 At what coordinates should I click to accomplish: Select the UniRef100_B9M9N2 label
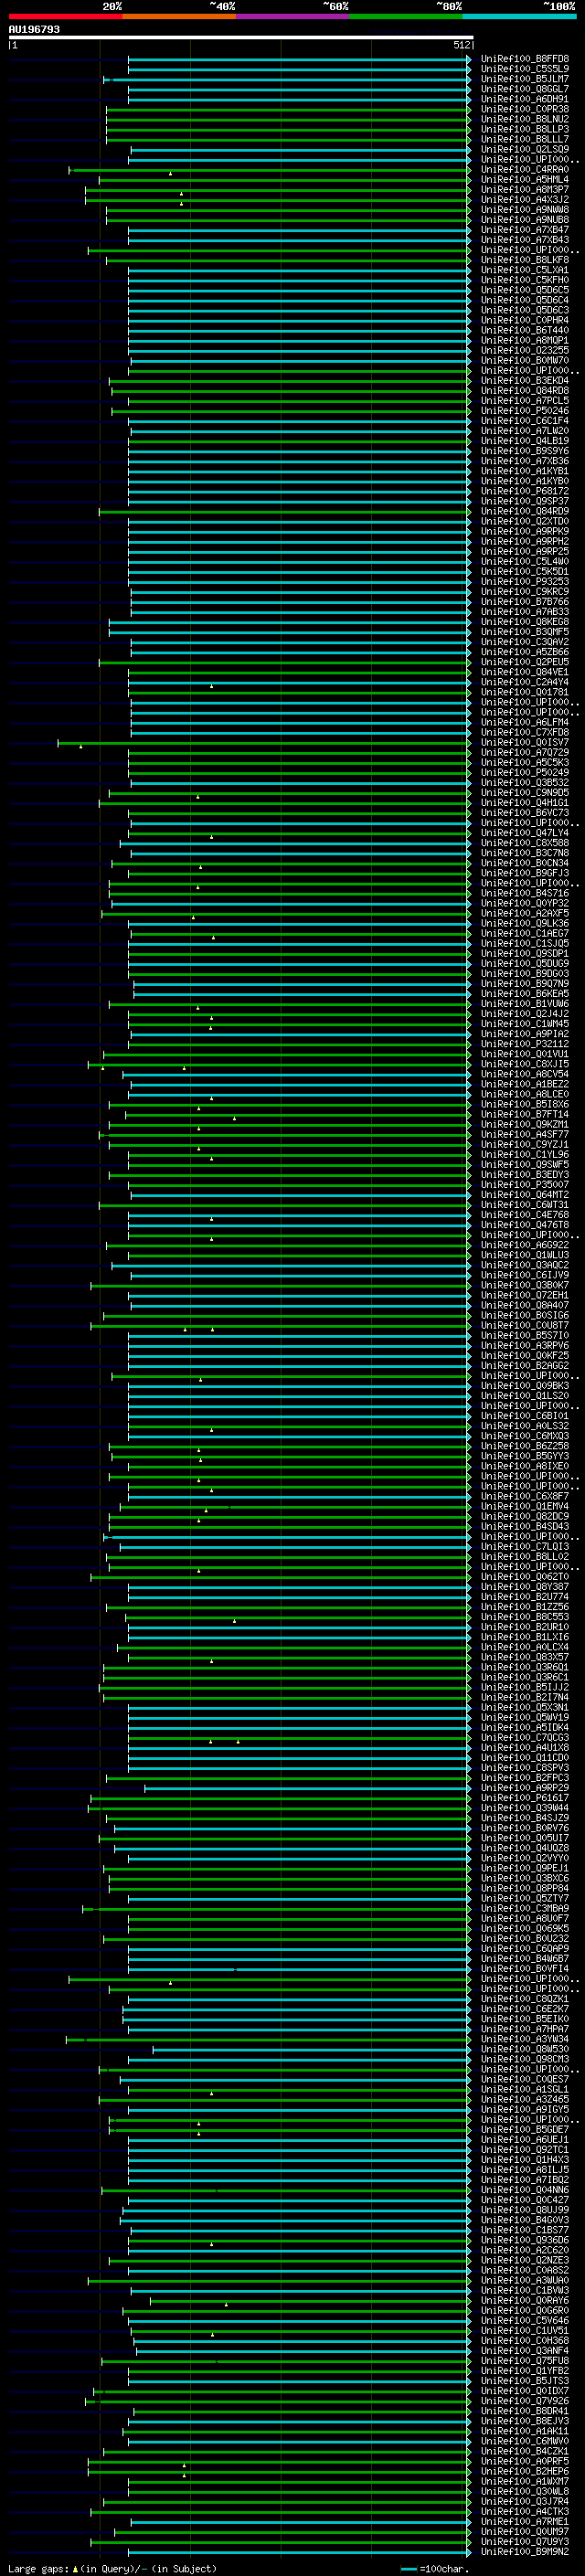tap(524, 2552)
